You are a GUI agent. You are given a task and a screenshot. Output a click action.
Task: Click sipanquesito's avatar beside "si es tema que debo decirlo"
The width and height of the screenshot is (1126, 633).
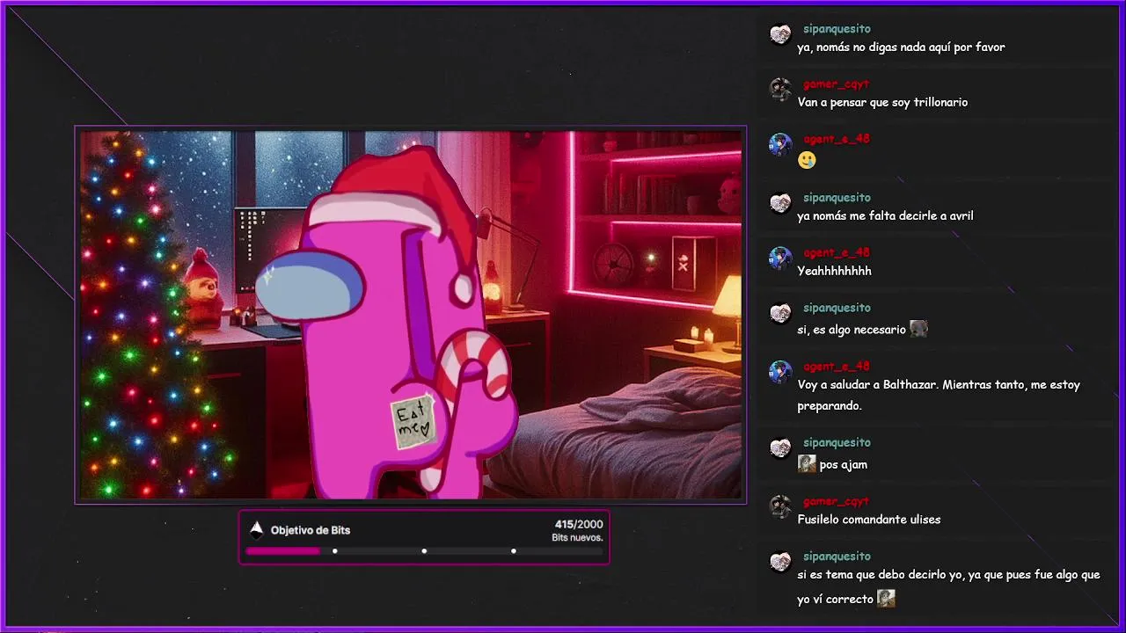[x=780, y=561]
